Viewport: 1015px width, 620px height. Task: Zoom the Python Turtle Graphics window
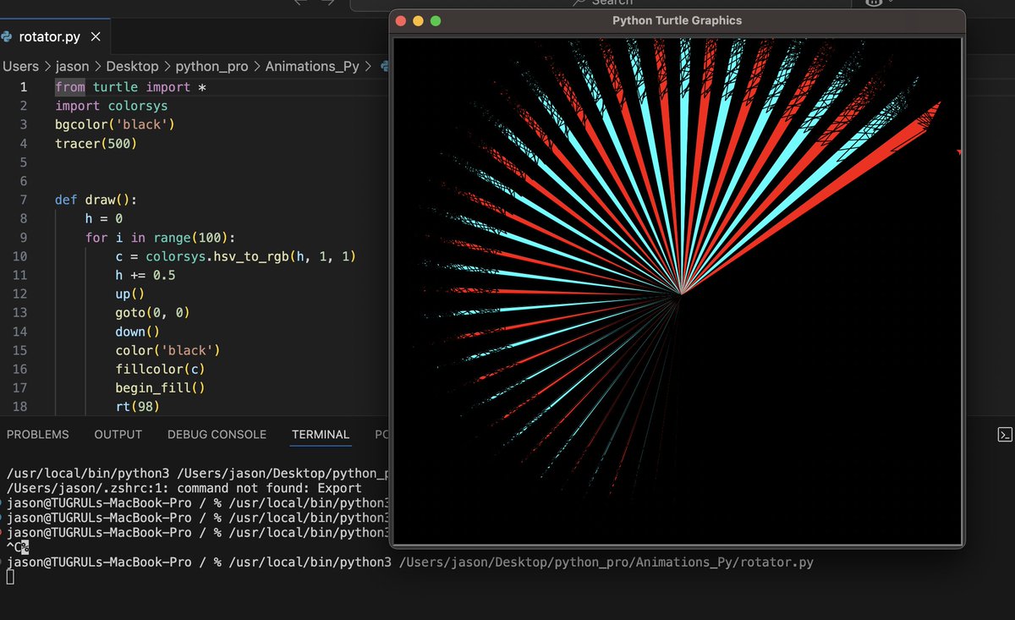tap(436, 21)
